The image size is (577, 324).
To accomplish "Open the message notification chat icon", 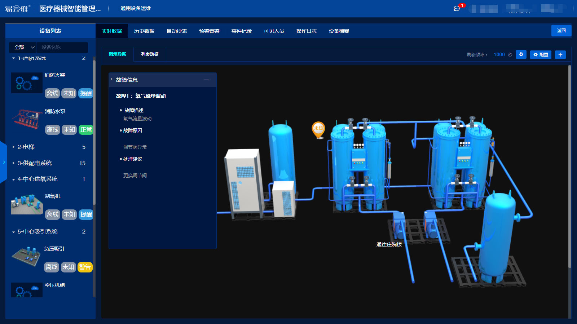I will (x=457, y=9).
